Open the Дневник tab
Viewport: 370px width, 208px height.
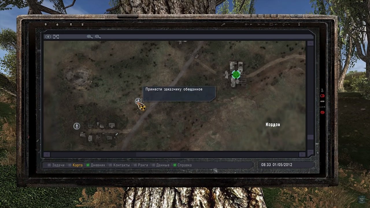coord(98,165)
